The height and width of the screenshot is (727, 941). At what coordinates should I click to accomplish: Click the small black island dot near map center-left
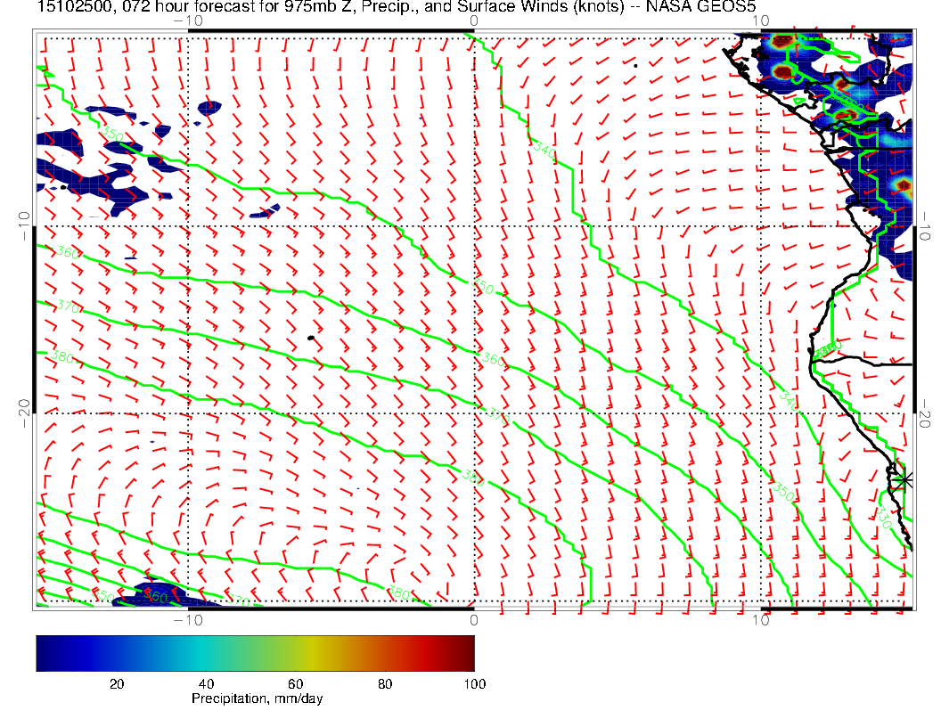click(311, 338)
